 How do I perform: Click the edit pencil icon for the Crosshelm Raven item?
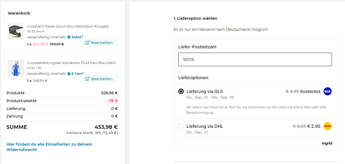pyautogui.click(x=87, y=43)
